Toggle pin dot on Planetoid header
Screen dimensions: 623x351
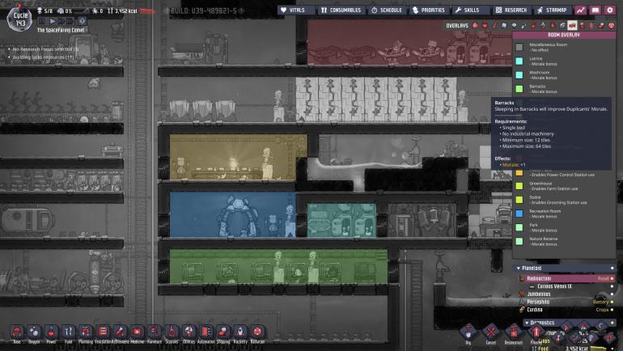(x=612, y=269)
